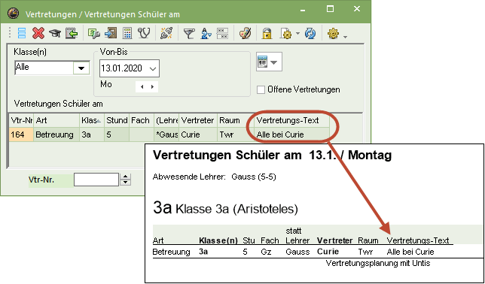
Task: Enable the Offene Vertretungen checkbox
Action: 261,90
